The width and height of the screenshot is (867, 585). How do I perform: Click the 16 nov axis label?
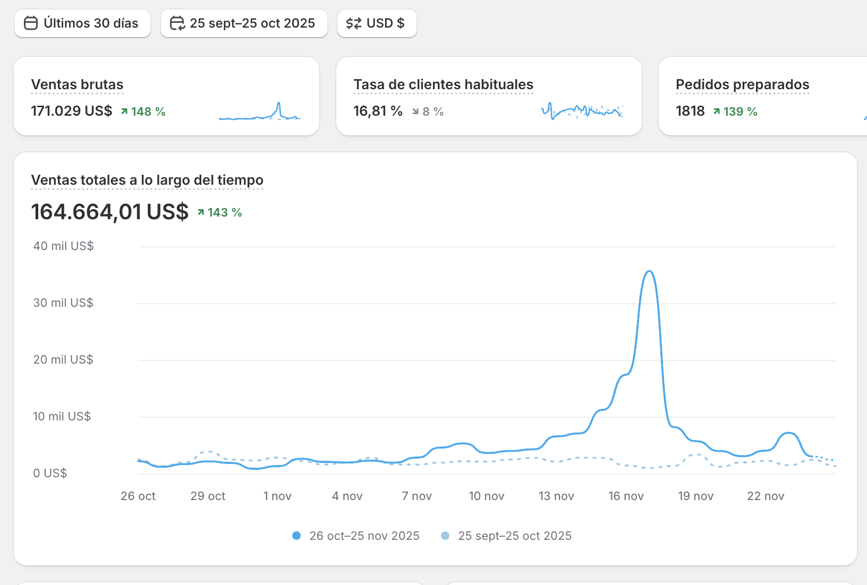[626, 496]
